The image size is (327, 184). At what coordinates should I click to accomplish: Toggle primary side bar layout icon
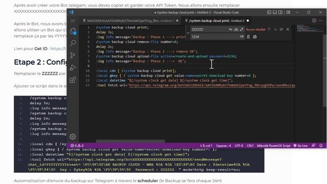click(x=269, y=12)
